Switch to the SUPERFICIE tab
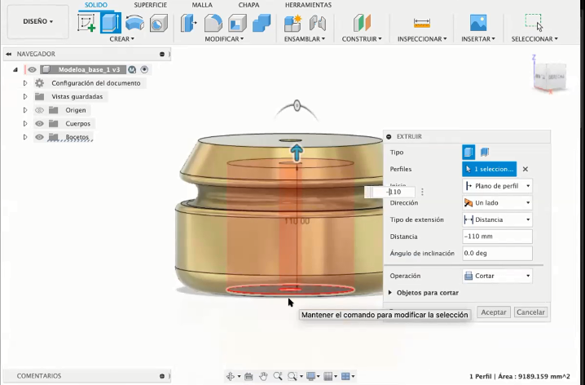Image resolution: width=585 pixels, height=385 pixels. [x=151, y=5]
